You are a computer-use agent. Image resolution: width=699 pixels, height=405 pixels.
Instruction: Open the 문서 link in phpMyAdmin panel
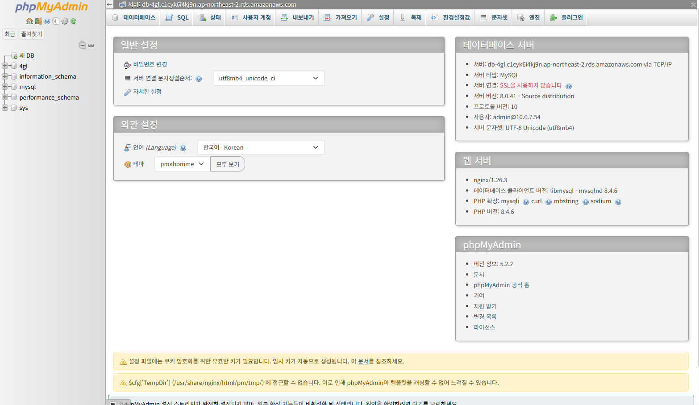(479, 275)
